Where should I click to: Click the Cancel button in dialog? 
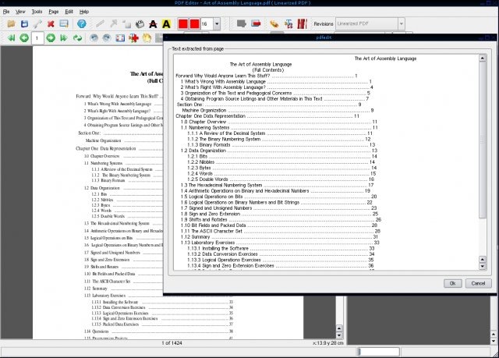(x=478, y=283)
